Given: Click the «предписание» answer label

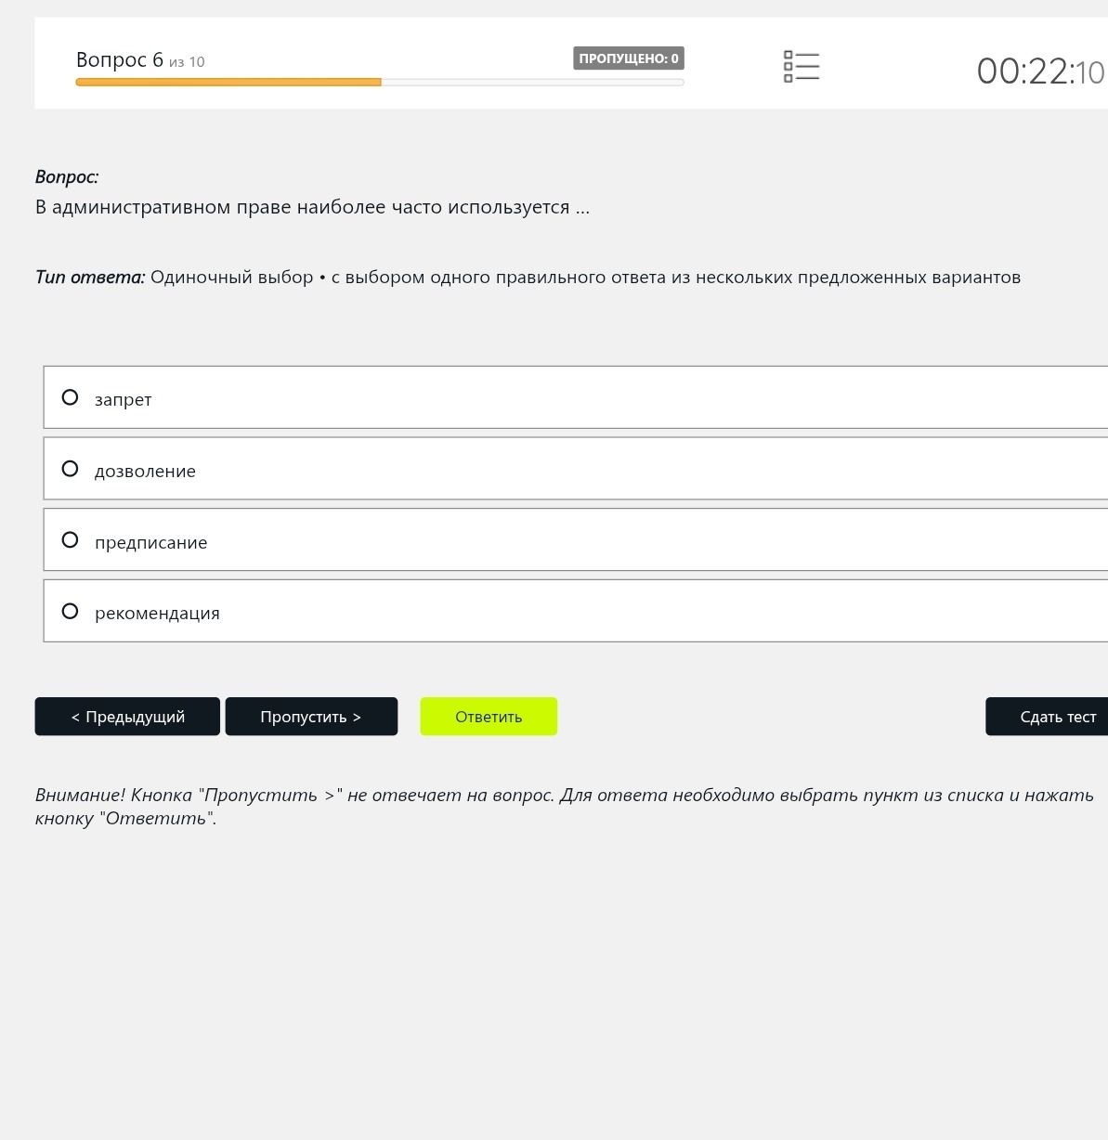Looking at the screenshot, I should 151,543.
